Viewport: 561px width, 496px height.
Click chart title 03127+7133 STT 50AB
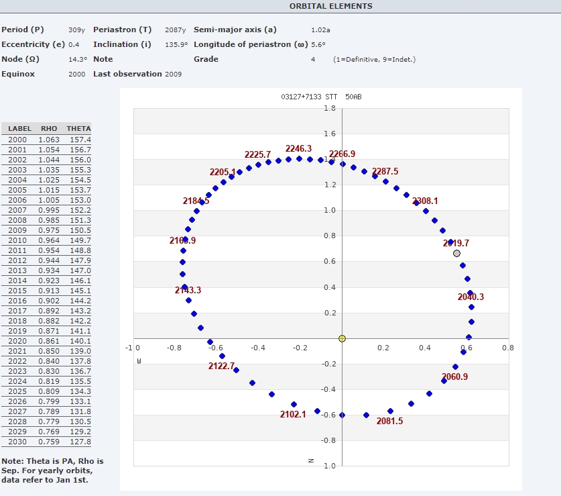click(321, 97)
